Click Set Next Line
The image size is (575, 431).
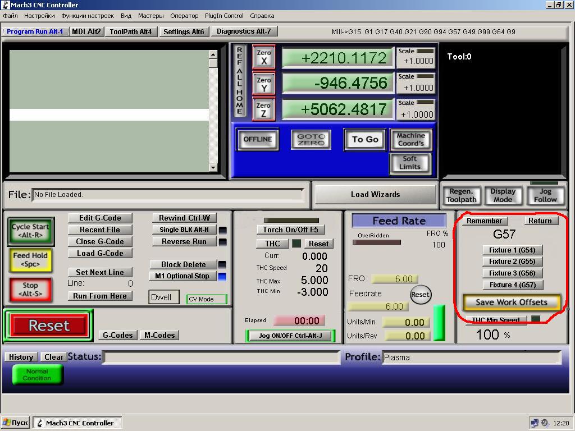coord(100,272)
